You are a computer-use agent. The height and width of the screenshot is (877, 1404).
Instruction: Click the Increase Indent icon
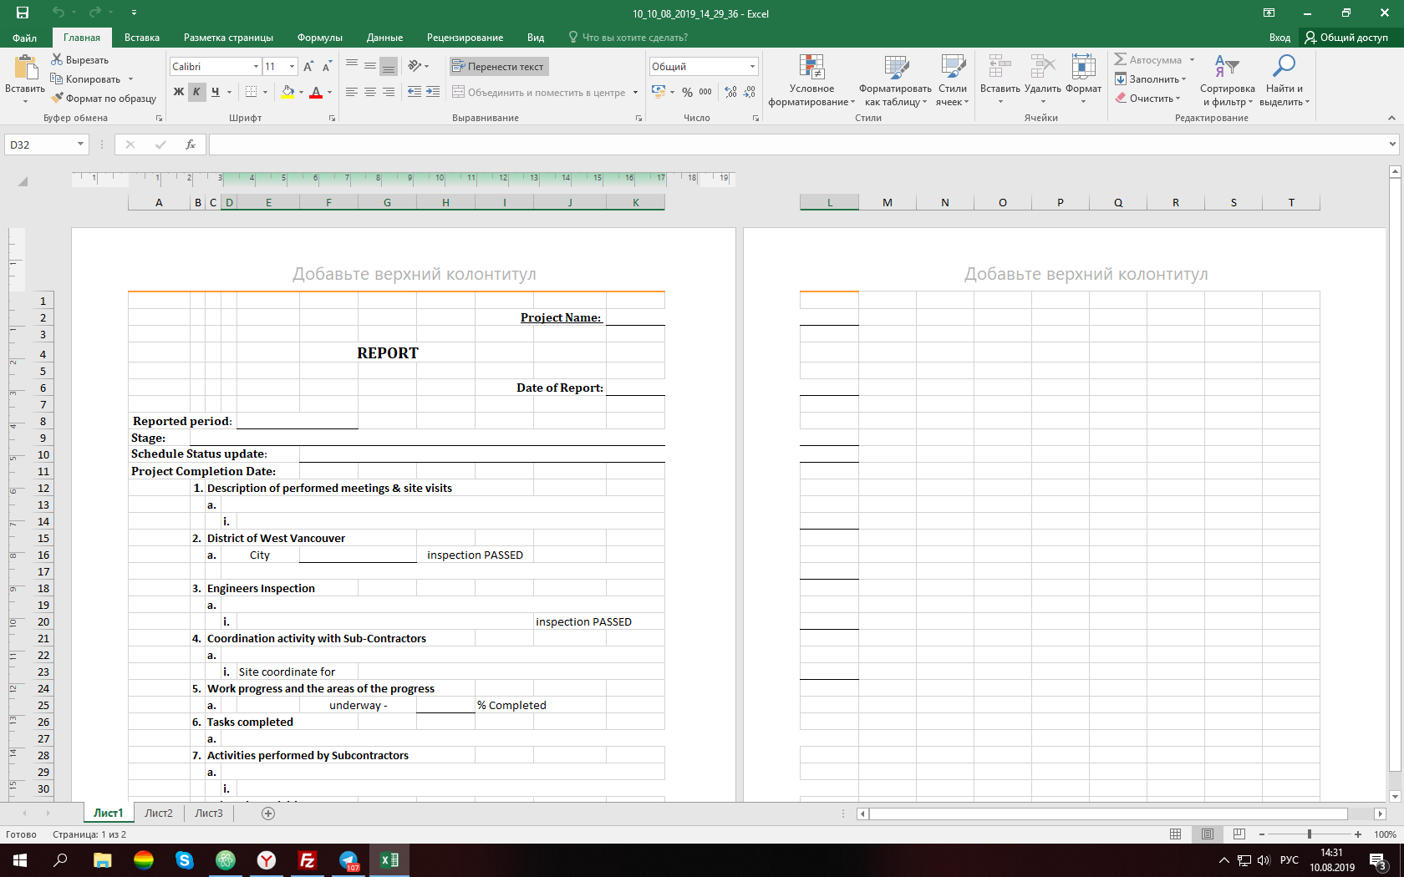[433, 92]
